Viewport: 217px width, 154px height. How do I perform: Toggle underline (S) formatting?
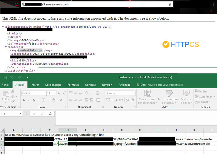(34, 100)
